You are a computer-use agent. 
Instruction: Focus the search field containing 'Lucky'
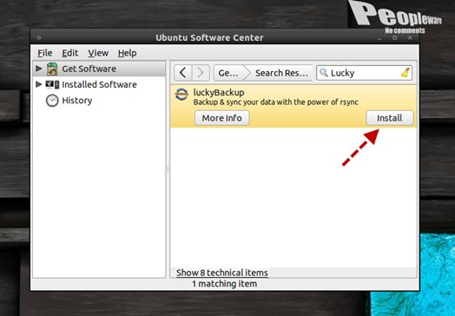pos(364,73)
